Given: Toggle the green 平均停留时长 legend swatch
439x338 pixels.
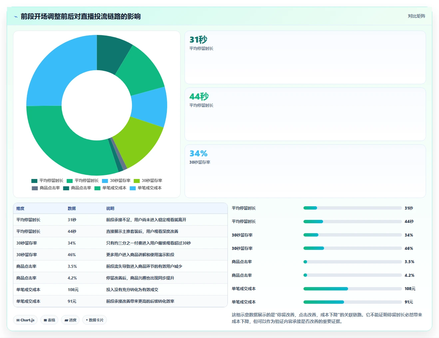Looking at the screenshot, I should [x=70, y=181].
